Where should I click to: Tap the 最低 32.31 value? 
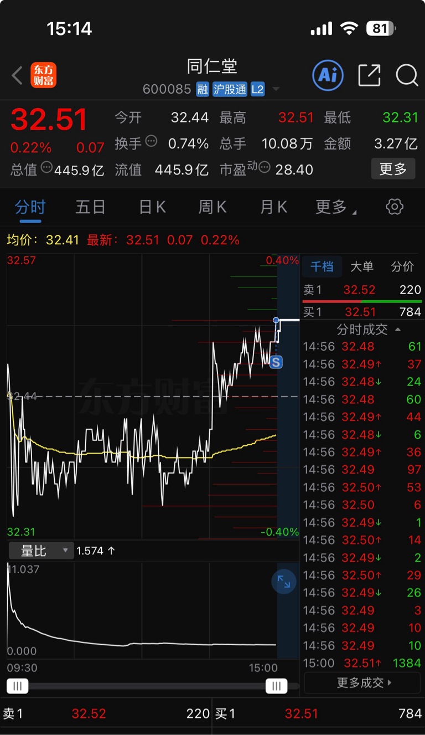[401, 117]
